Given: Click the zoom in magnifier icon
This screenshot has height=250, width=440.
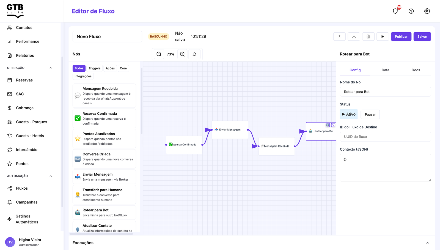Looking at the screenshot, I should [182, 54].
